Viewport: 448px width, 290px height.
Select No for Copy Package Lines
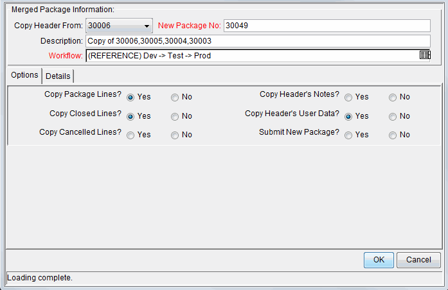click(x=175, y=98)
